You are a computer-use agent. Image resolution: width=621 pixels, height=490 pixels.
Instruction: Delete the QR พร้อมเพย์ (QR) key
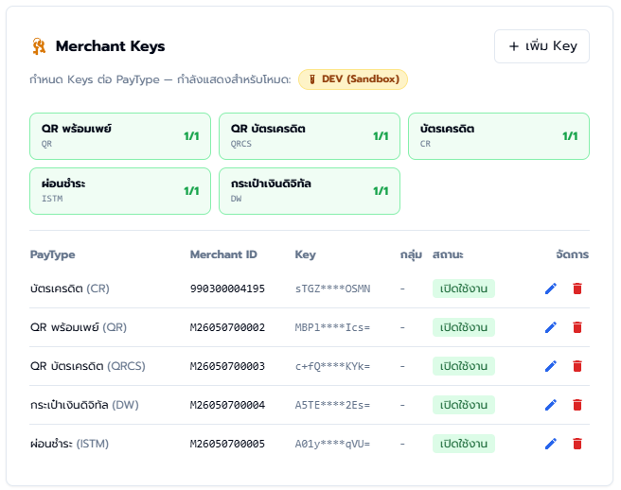coord(577,327)
